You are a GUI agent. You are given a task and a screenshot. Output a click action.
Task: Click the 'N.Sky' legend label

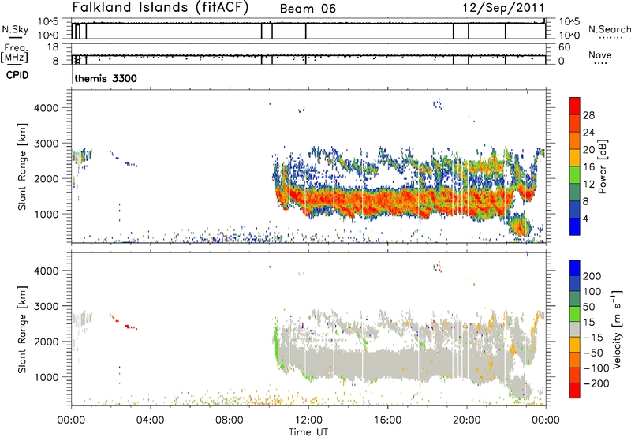pos(15,29)
